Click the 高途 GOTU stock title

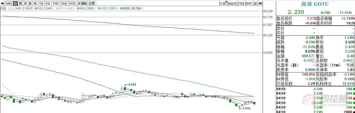(x=315, y=4)
